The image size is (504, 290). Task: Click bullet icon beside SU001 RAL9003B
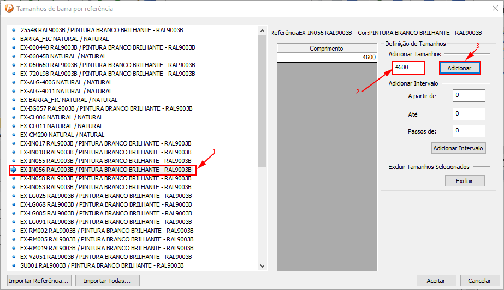point(14,265)
